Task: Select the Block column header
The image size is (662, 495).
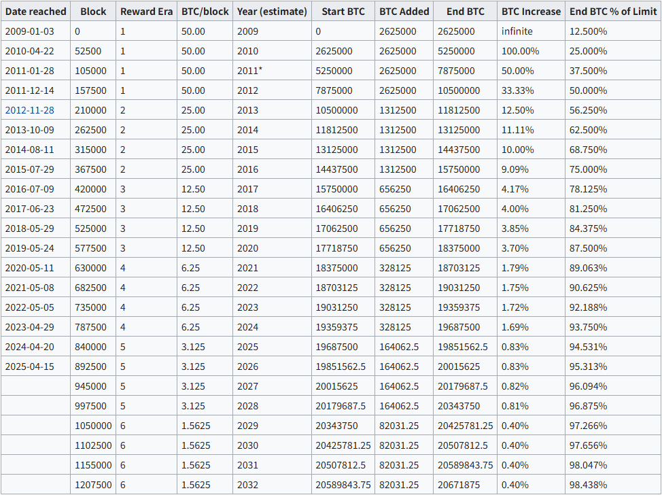Action: pos(93,12)
